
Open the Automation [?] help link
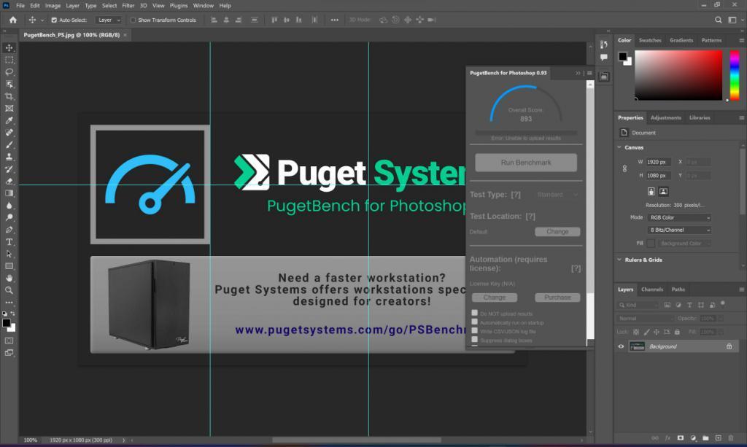tap(576, 268)
